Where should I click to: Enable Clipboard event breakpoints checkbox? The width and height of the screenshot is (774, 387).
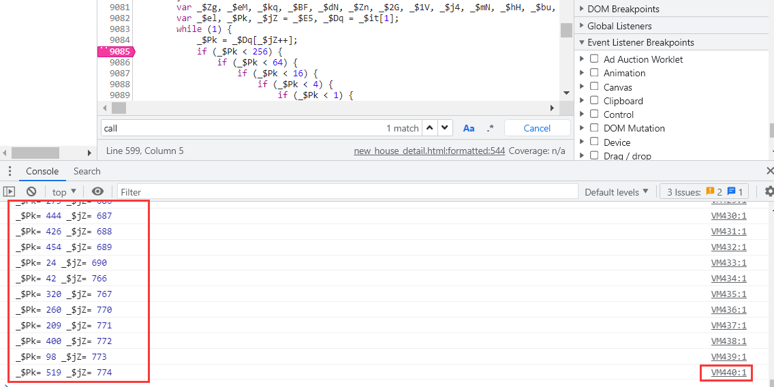(594, 101)
